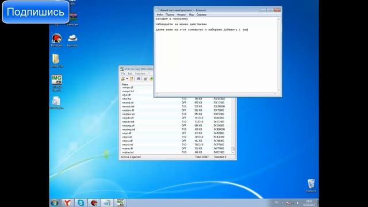368x207 pixels.
Task: Click Notepad horizontal scrollbar right arrow
Action: [275, 94]
